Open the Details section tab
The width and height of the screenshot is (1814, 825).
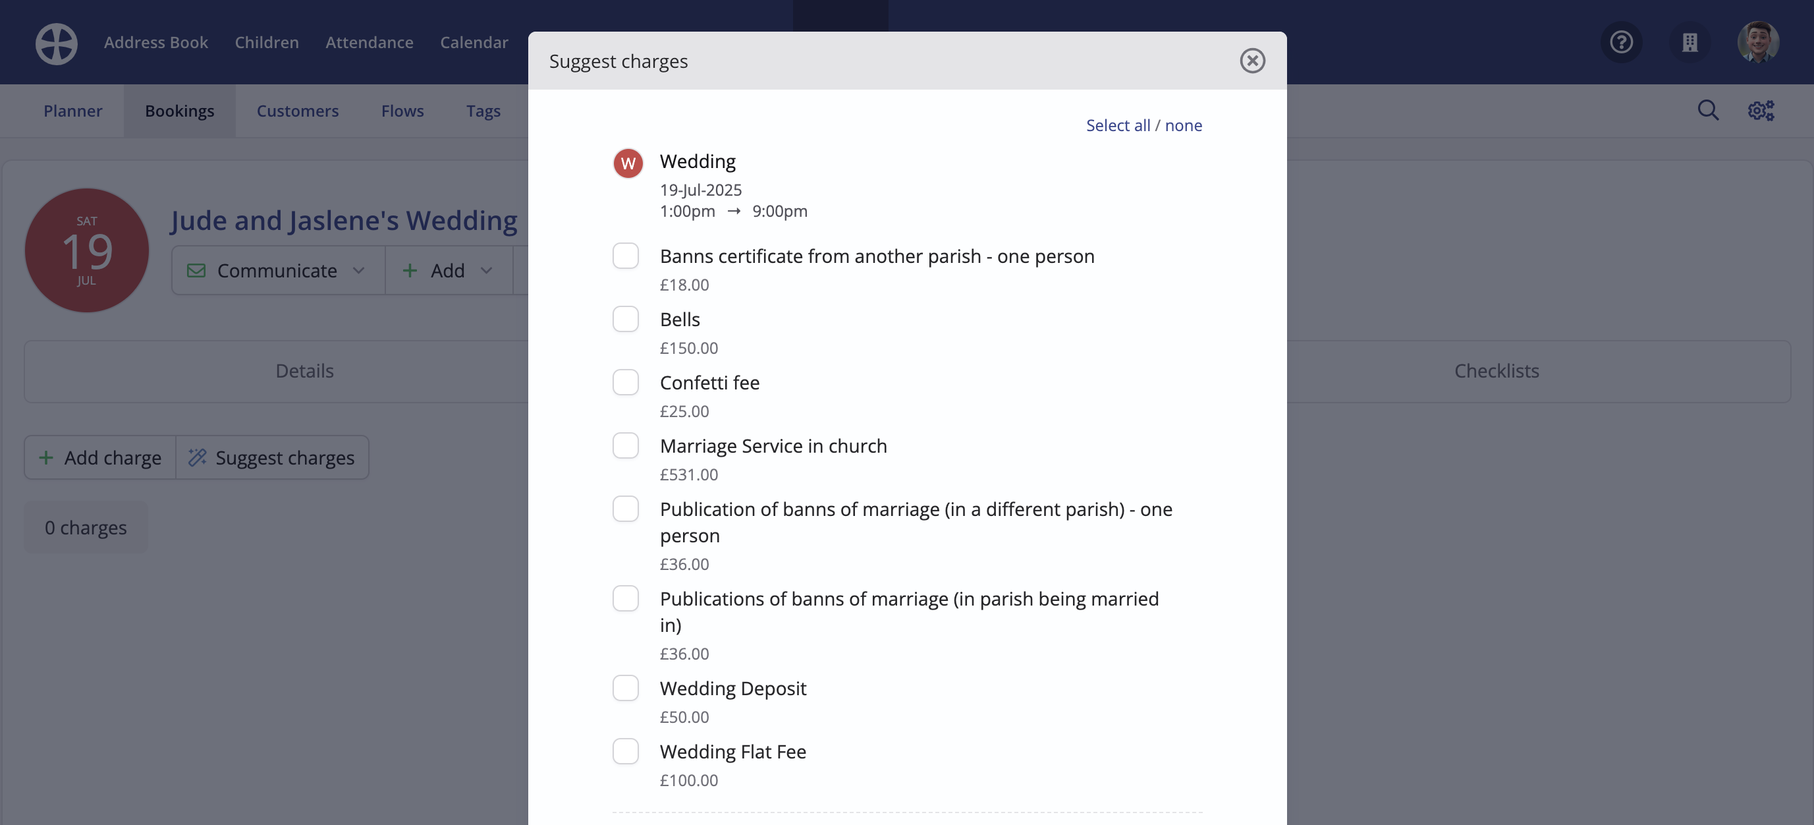tap(304, 371)
